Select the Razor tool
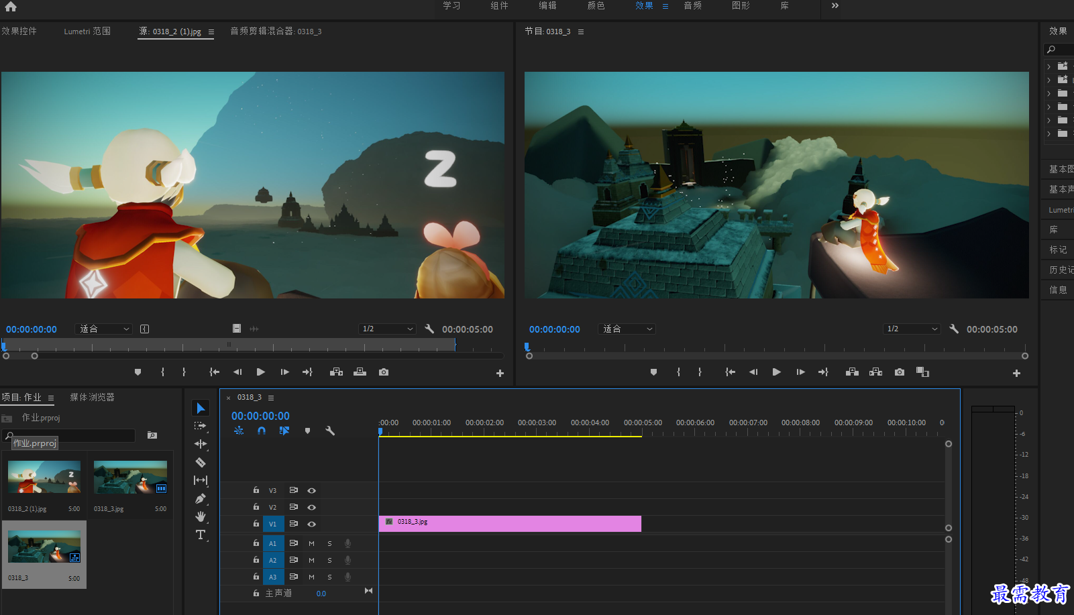 [200, 462]
